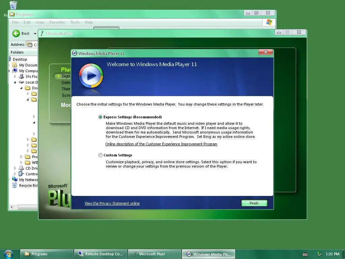Expand the Control Panel tree node
The image size is (345, 259).
(x=15, y=174)
